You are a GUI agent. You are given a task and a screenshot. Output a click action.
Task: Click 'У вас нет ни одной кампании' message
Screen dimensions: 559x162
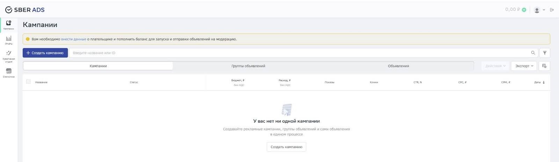(286, 121)
